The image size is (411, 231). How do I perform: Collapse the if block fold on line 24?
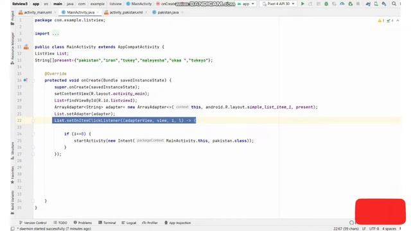pos(33,134)
